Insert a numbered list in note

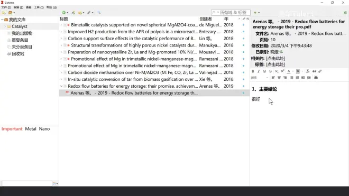pos(297,78)
